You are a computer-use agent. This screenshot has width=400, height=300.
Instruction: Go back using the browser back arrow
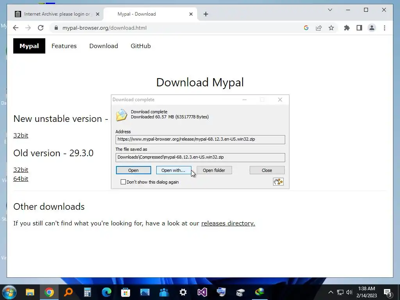16,28
